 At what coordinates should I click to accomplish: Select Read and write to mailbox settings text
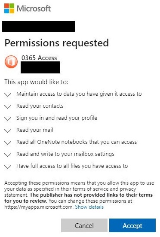[x=65, y=154]
